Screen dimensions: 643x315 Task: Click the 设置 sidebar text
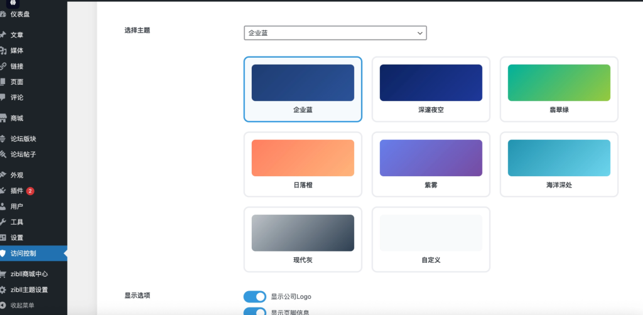pyautogui.click(x=17, y=238)
